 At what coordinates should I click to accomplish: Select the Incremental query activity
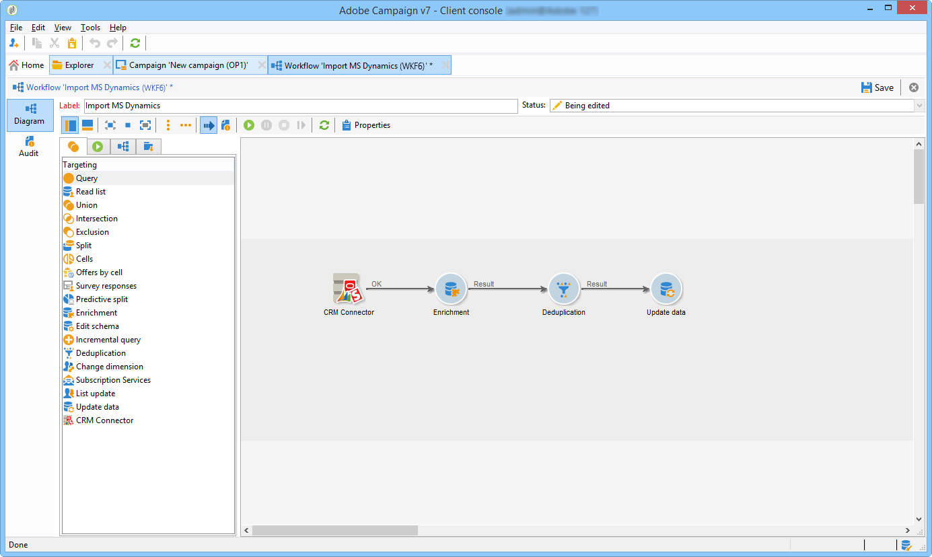click(148, 340)
